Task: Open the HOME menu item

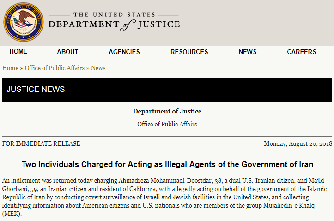Action: pyautogui.click(x=18, y=52)
